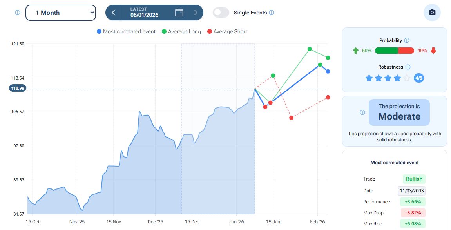This screenshot has height=230, width=451.
Task: Enable the Single Events toggle
Action: pos(221,13)
